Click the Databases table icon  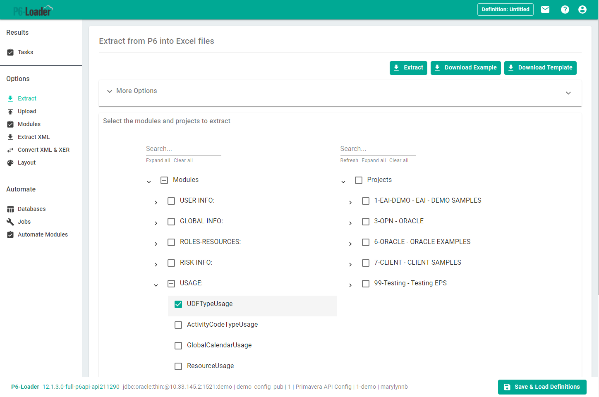10,209
